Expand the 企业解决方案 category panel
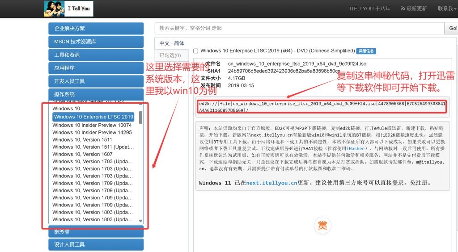Image resolution: width=458 pixels, height=252 pixels. click(x=96, y=29)
